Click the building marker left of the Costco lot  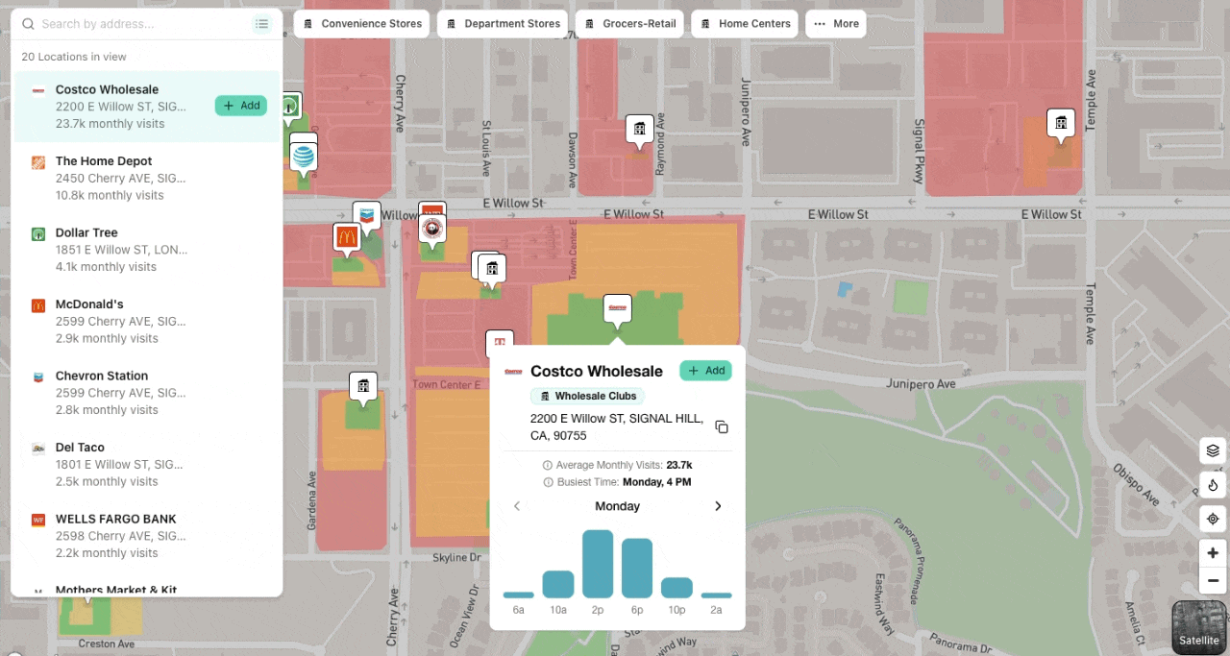[x=492, y=269]
